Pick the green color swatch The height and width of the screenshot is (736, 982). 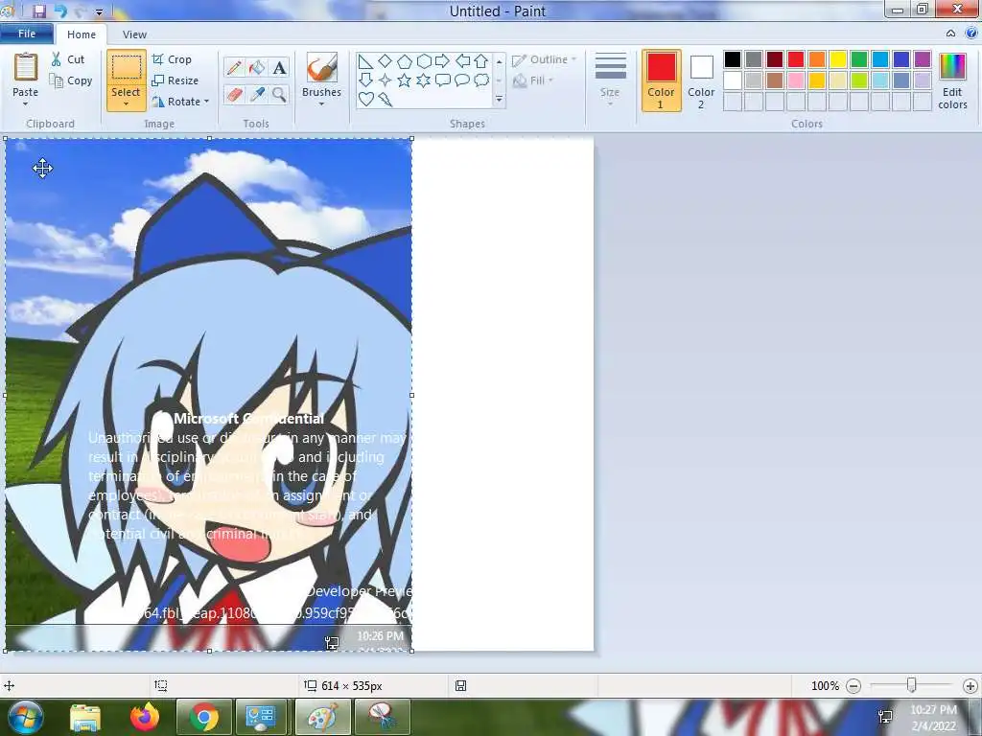pos(859,59)
